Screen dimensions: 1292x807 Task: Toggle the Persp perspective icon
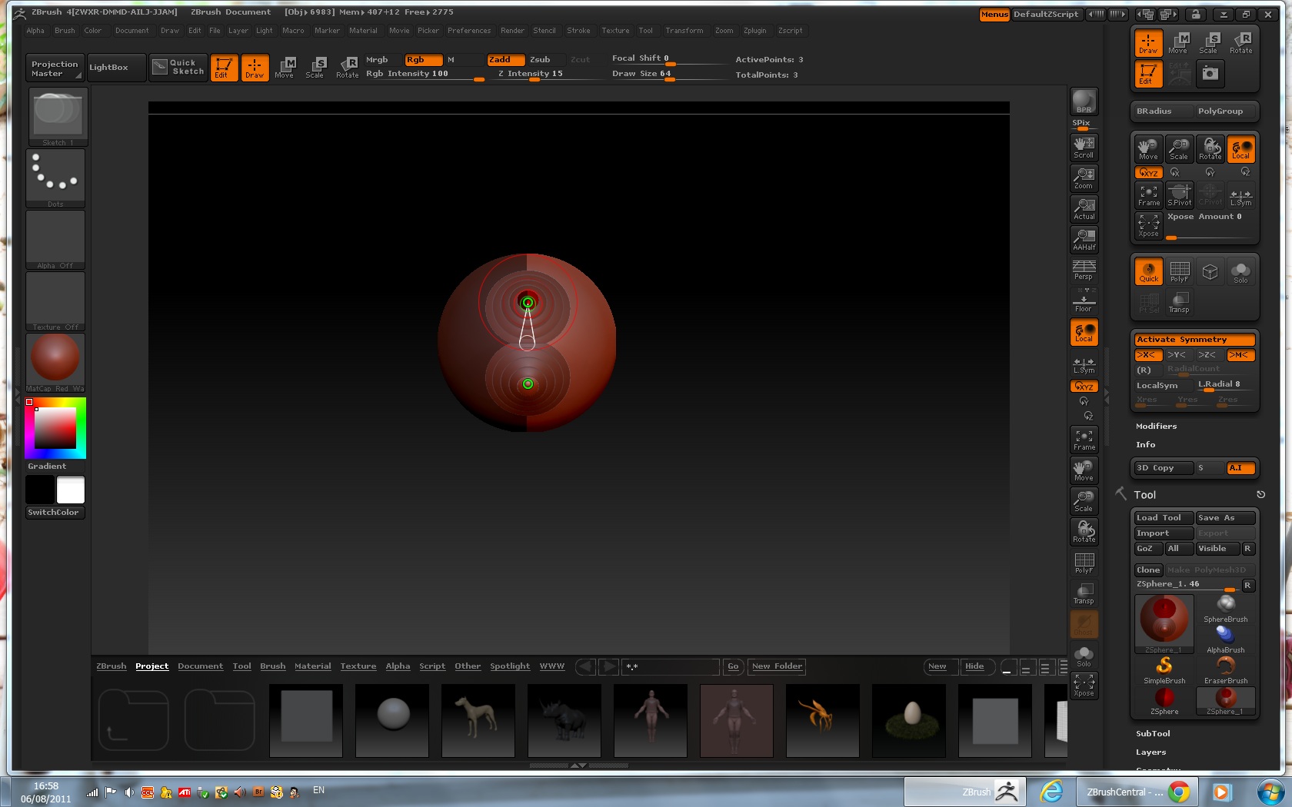1084,269
